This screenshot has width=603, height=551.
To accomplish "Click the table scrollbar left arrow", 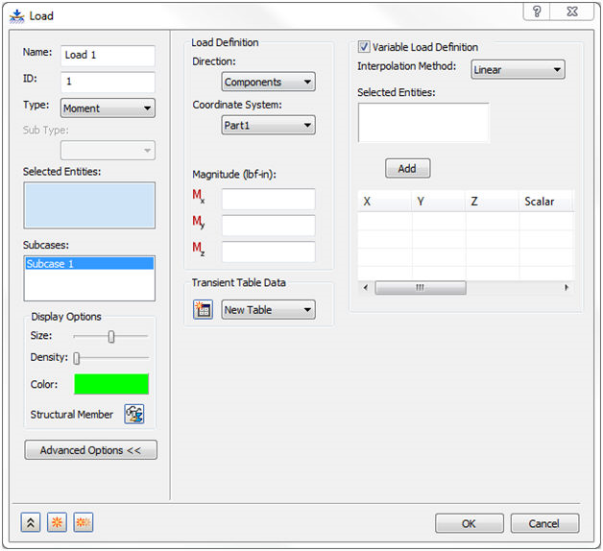I will pos(366,287).
